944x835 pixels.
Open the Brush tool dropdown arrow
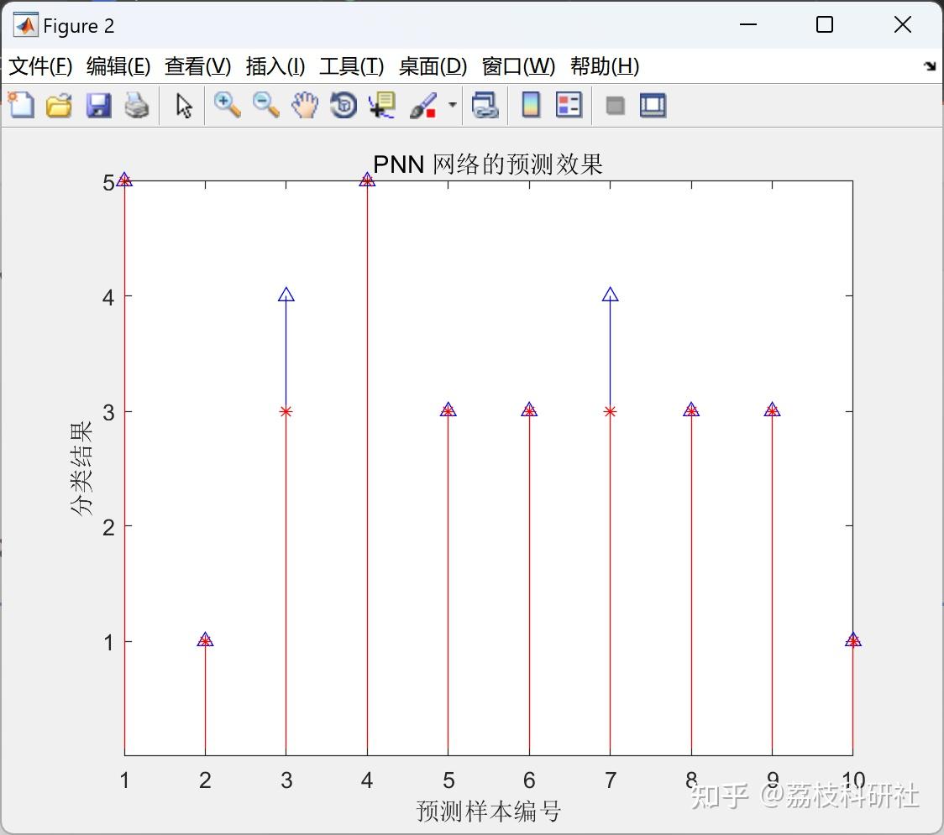[451, 105]
